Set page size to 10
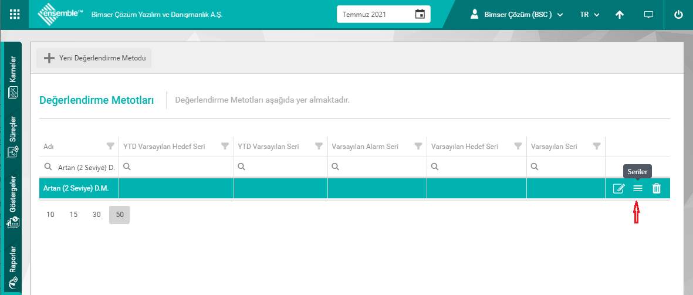Viewport: 693px width, 295px height. (50, 215)
